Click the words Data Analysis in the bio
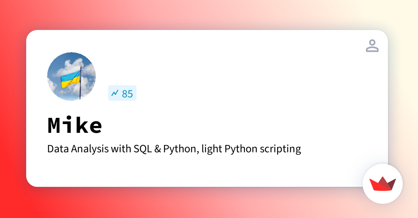The width and height of the screenshot is (418, 218). [78, 149]
